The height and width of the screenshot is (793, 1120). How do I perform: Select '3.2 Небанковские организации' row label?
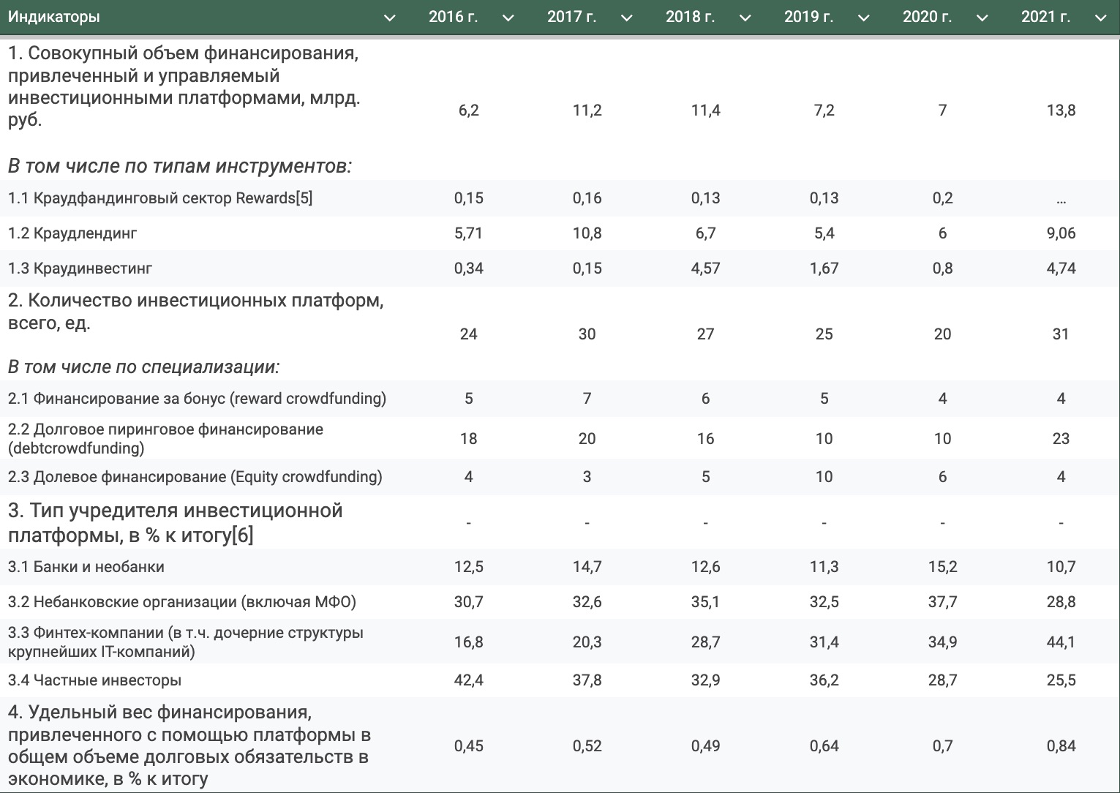[x=181, y=602]
